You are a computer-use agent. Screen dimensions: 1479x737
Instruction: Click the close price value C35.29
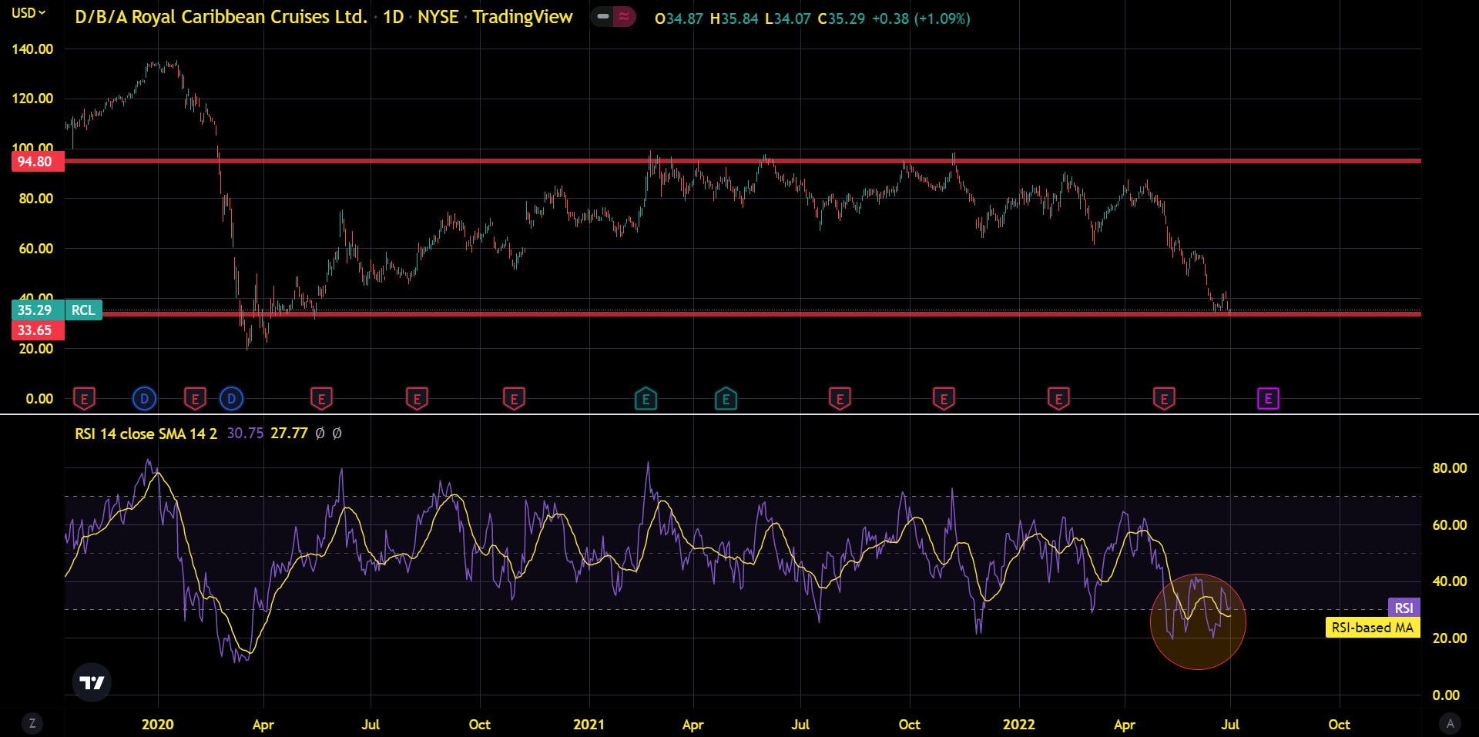[841, 18]
